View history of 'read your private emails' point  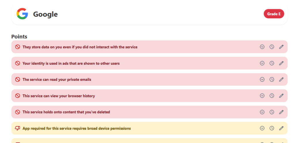click(x=272, y=79)
